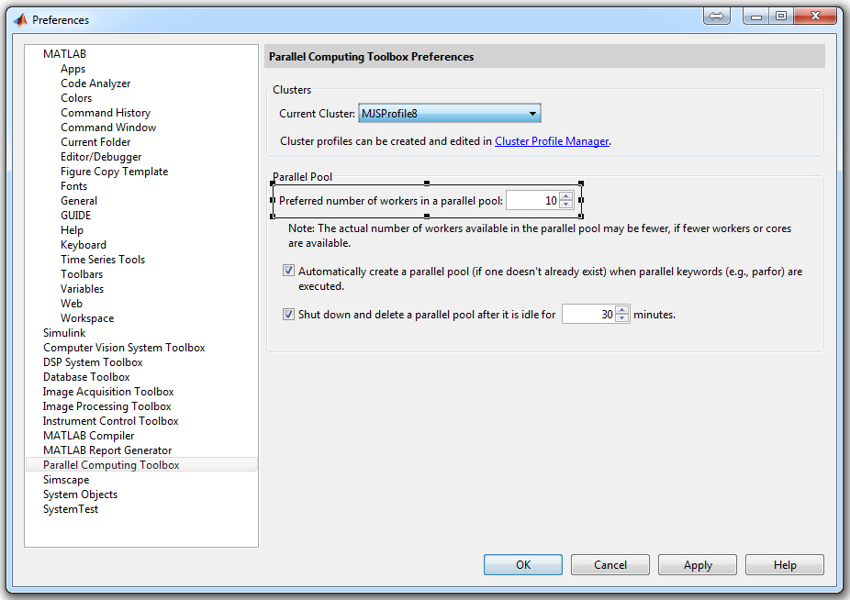Select Variables preferences

click(x=83, y=289)
